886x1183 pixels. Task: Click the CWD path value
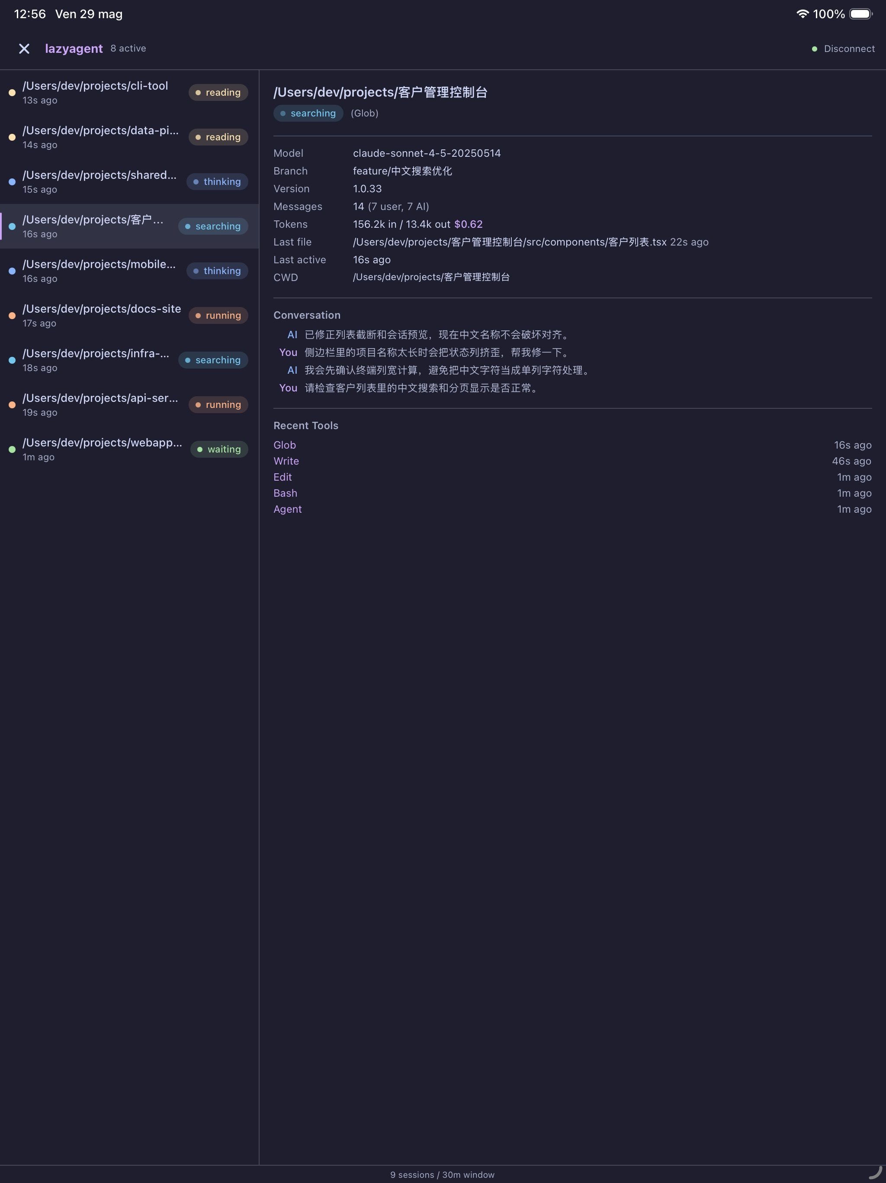pos(431,277)
